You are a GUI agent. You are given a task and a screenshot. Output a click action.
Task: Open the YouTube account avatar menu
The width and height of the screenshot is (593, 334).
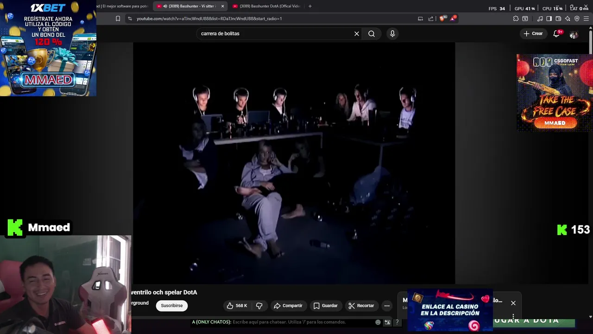(574, 34)
